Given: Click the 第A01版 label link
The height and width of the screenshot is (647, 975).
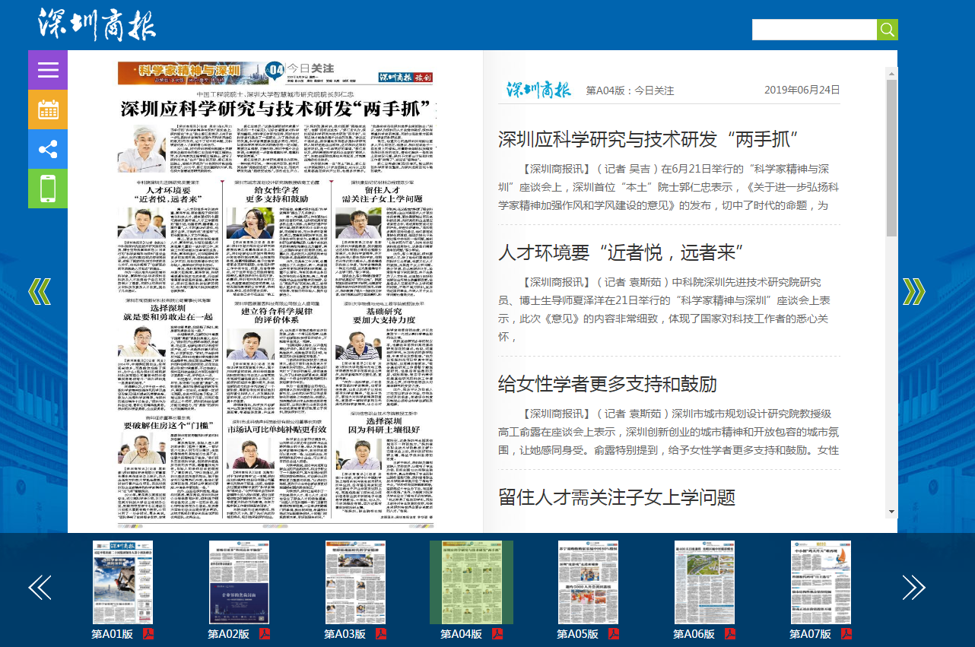Looking at the screenshot, I should tap(113, 634).
